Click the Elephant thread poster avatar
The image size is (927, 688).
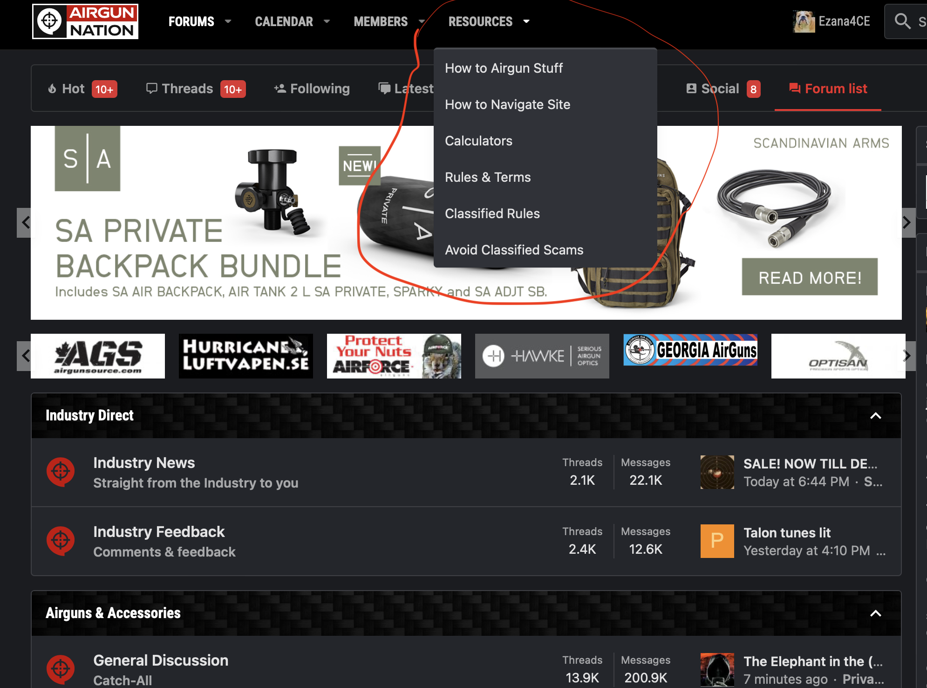coord(717,670)
